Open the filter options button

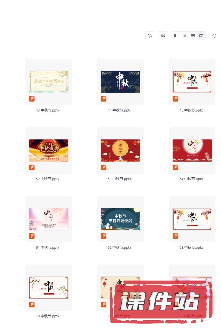(150, 36)
